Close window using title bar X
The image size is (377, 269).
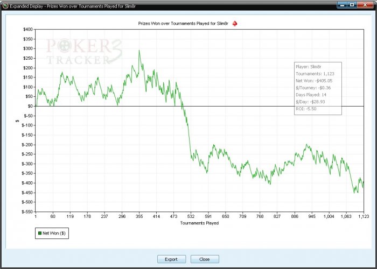pyautogui.click(x=365, y=5)
